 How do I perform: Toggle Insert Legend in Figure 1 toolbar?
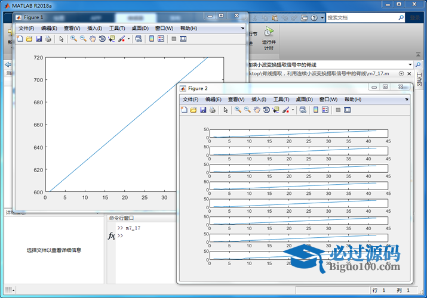pyautogui.click(x=161, y=39)
